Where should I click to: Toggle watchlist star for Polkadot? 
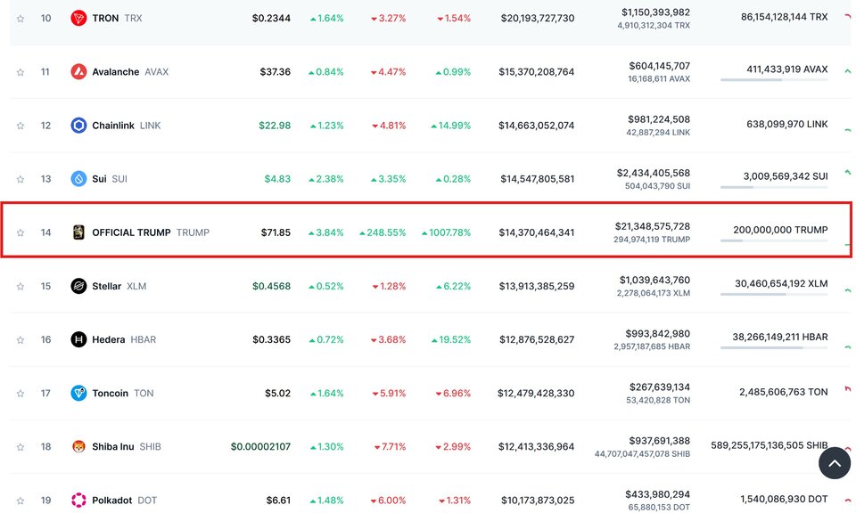pyautogui.click(x=21, y=501)
